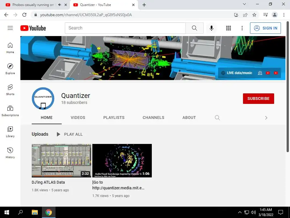Click the SIGN IN button
Screen dimensions: 290x218
point(265,28)
